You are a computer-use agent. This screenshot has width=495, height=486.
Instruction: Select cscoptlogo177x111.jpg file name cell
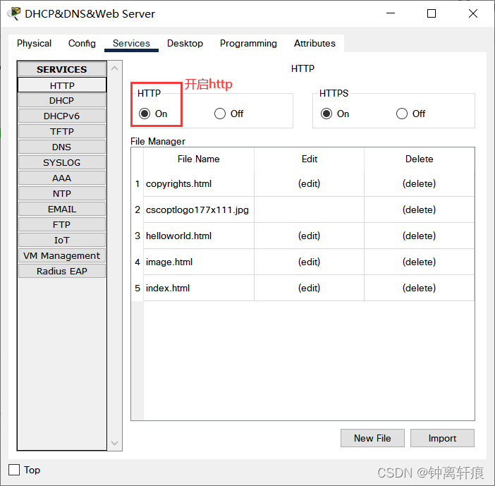199,209
